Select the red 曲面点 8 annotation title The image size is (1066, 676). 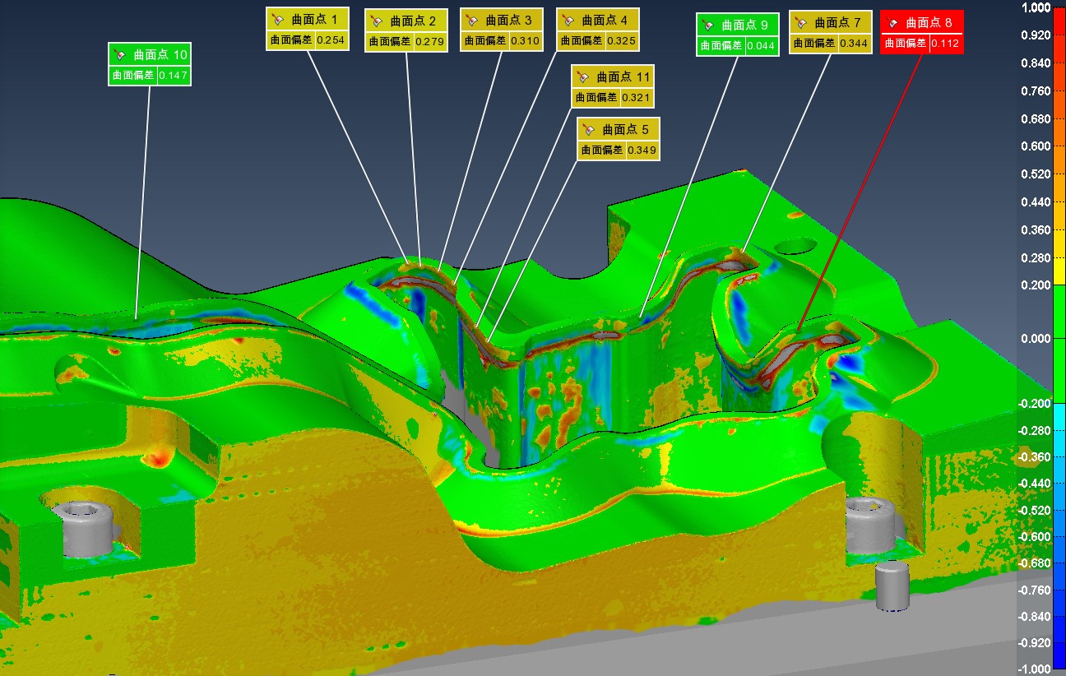929,24
